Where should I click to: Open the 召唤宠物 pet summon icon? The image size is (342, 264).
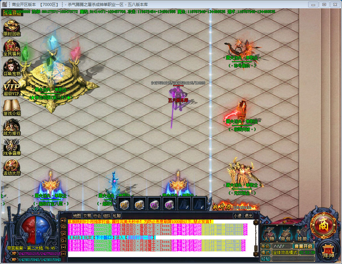[12, 68]
